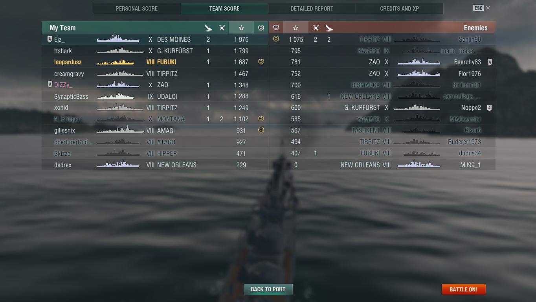Sort My Team by ships destroyed icon

(x=208, y=28)
